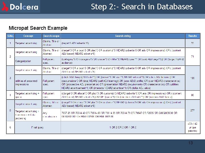Select serial number cell "1"
Image resolution: width=205 pixels, height=153 pixels.
point(10,43)
